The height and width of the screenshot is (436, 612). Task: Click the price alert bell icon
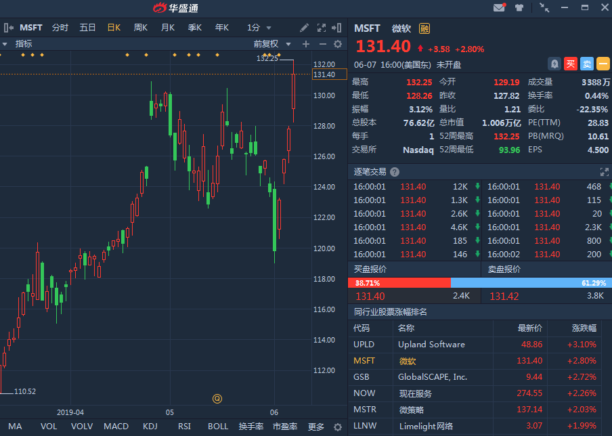click(x=554, y=64)
